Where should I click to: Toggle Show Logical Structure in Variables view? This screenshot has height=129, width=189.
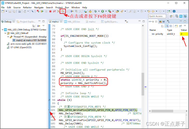coord(167,26)
